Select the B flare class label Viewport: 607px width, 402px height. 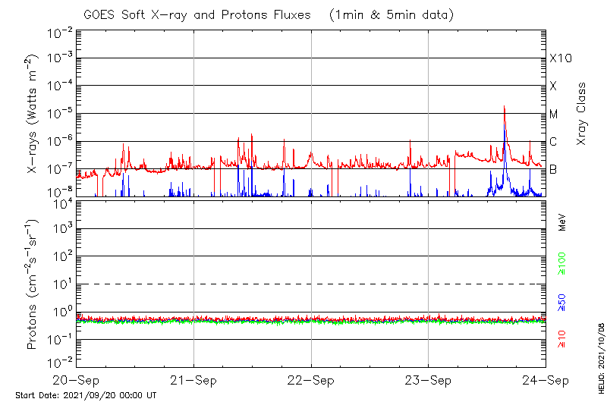click(553, 169)
